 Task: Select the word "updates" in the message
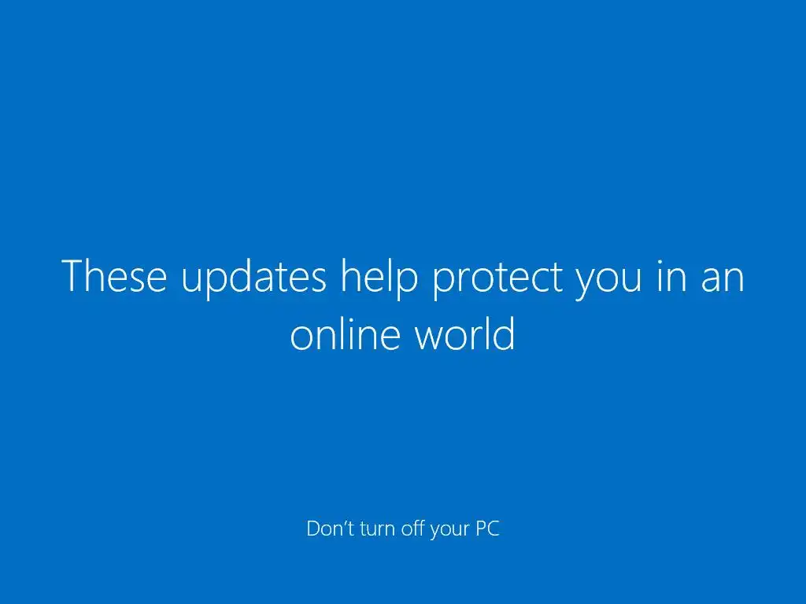(x=254, y=279)
